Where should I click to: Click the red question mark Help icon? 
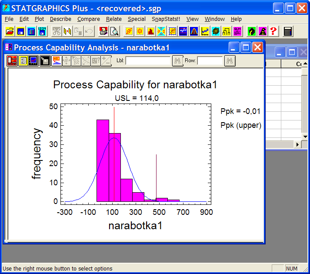point(273,31)
